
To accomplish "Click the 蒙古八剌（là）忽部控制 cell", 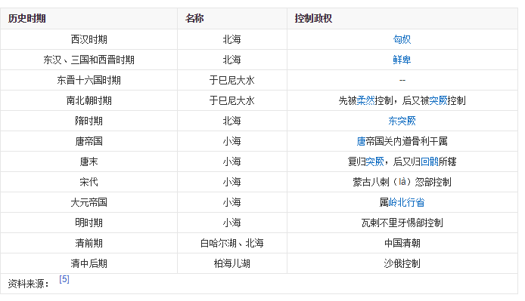I will coord(402,182).
